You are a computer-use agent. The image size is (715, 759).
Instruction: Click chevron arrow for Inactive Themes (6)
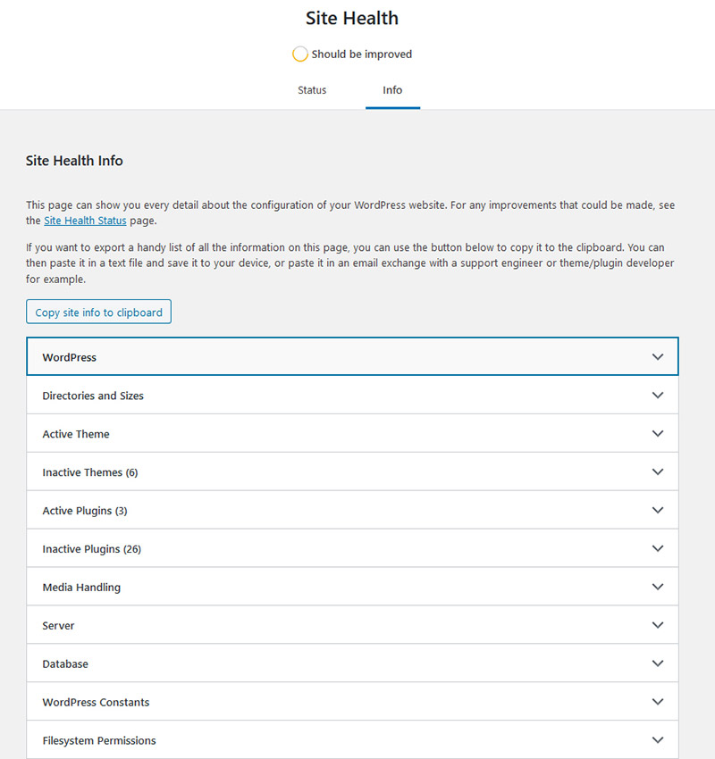pyautogui.click(x=658, y=471)
